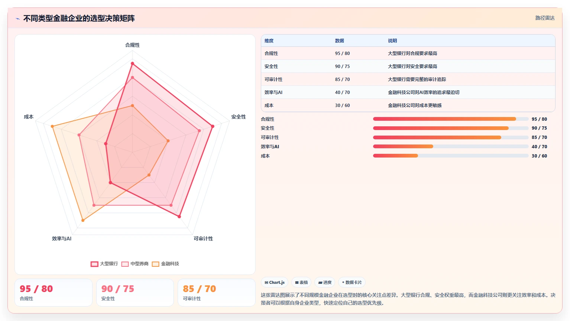Open the 95 / 80 合规性 data card
Screen dimensions: 570x321
click(54, 293)
